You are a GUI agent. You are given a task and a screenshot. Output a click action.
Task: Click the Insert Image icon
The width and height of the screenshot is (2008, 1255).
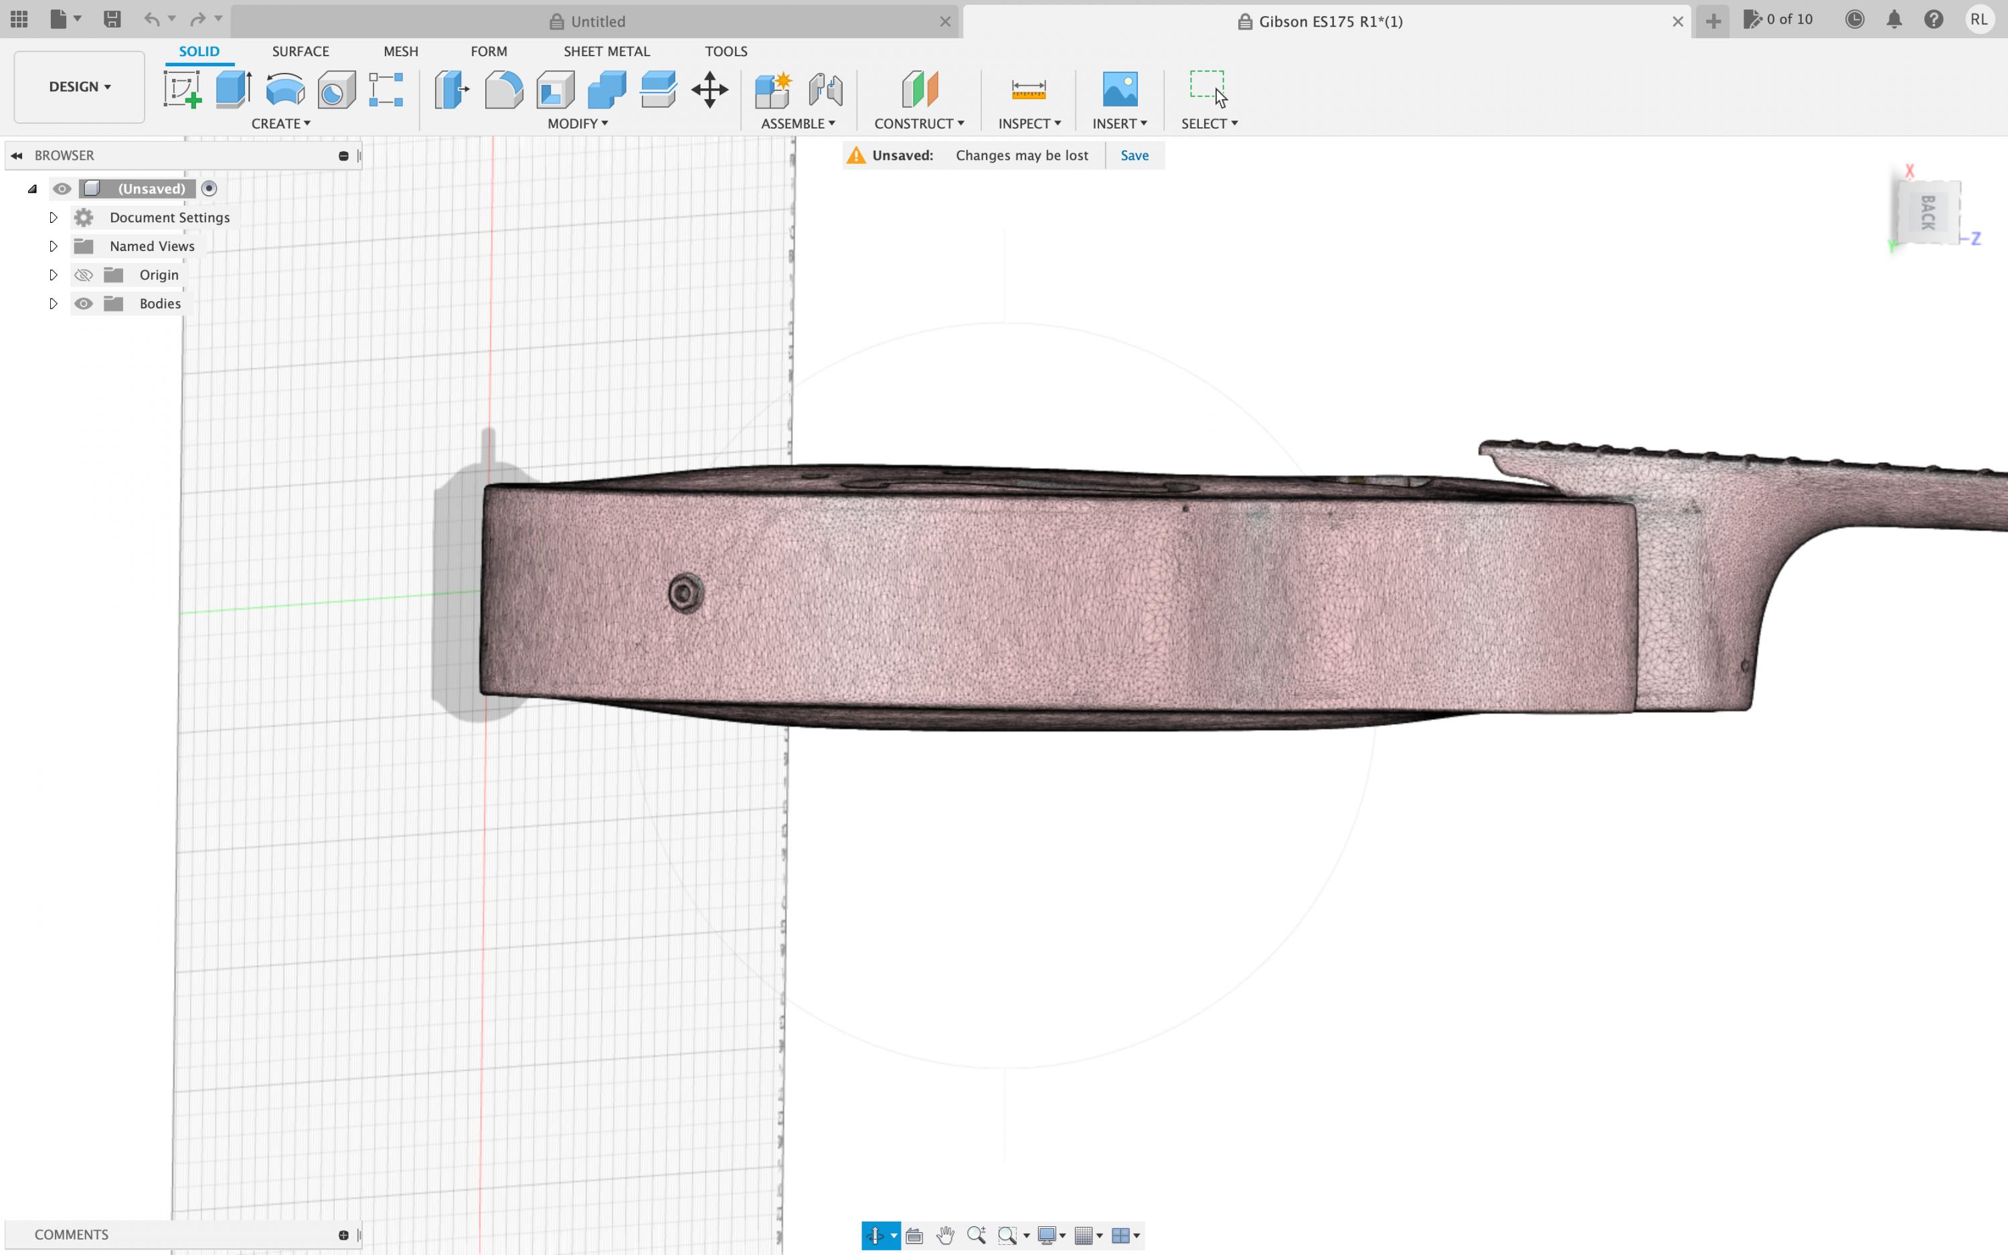tap(1120, 89)
